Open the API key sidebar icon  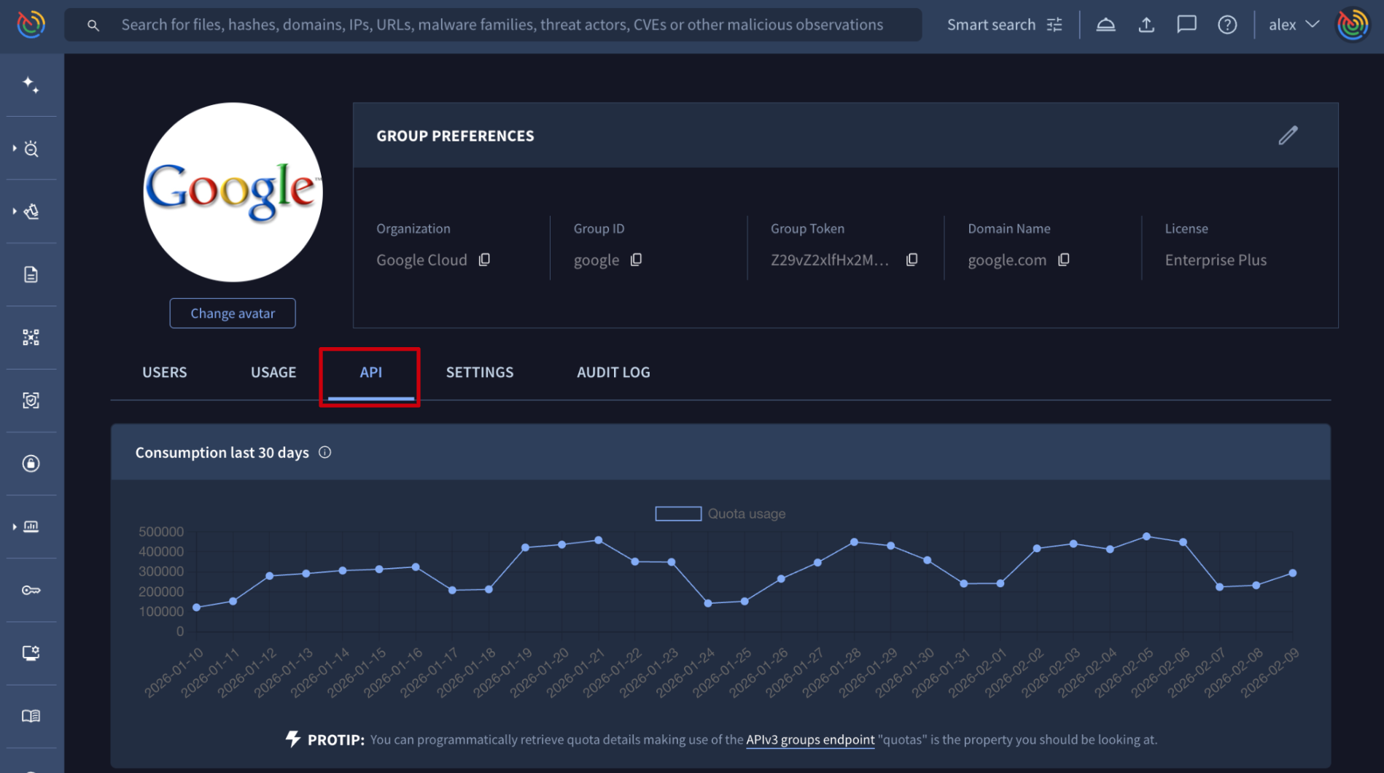[x=31, y=590]
